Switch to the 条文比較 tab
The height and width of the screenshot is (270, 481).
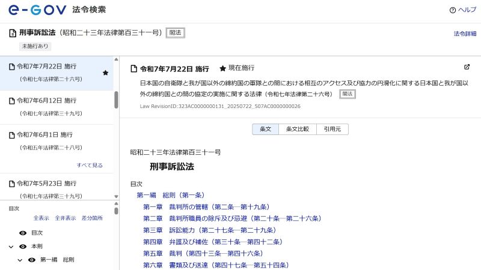pos(297,129)
